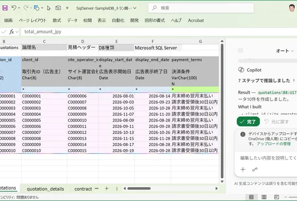
Task: Expand the 7 ステップで推論しました reasoning chevron
Action: [294, 80]
